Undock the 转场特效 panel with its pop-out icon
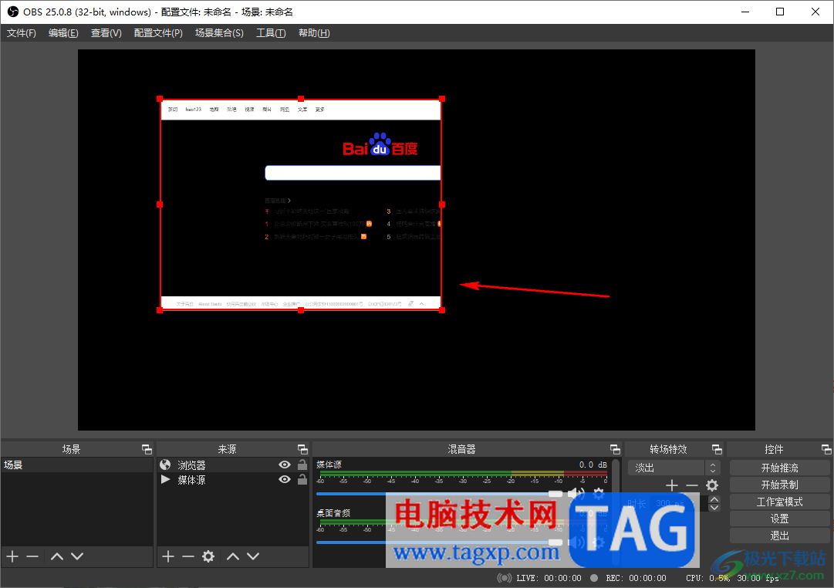The width and height of the screenshot is (834, 588). pos(717,449)
